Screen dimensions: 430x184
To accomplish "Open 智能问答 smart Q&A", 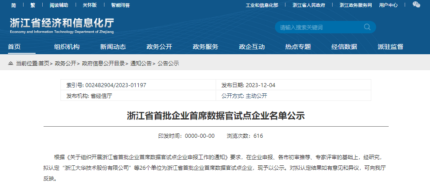I will (x=120, y=5).
